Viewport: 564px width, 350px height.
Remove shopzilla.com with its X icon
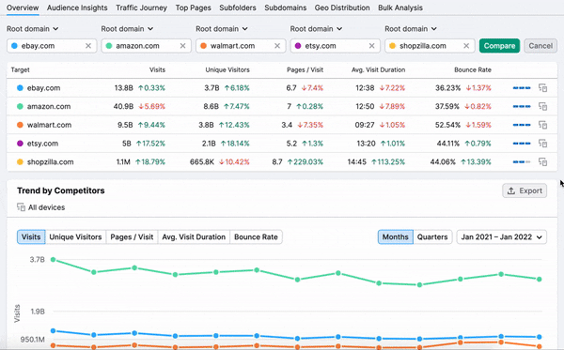pos(466,46)
